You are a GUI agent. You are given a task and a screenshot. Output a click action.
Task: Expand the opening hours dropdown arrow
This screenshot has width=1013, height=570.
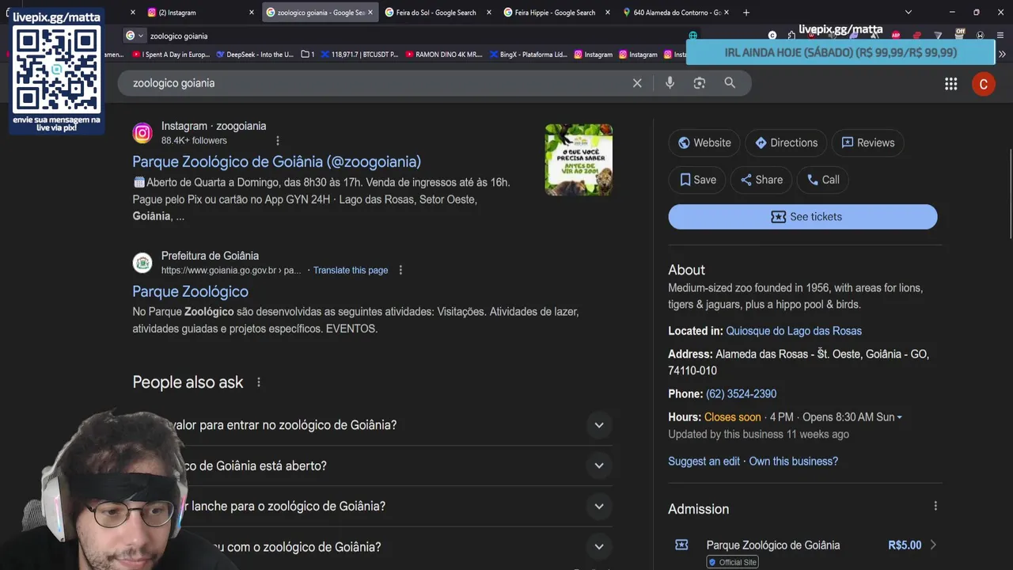pos(900,417)
